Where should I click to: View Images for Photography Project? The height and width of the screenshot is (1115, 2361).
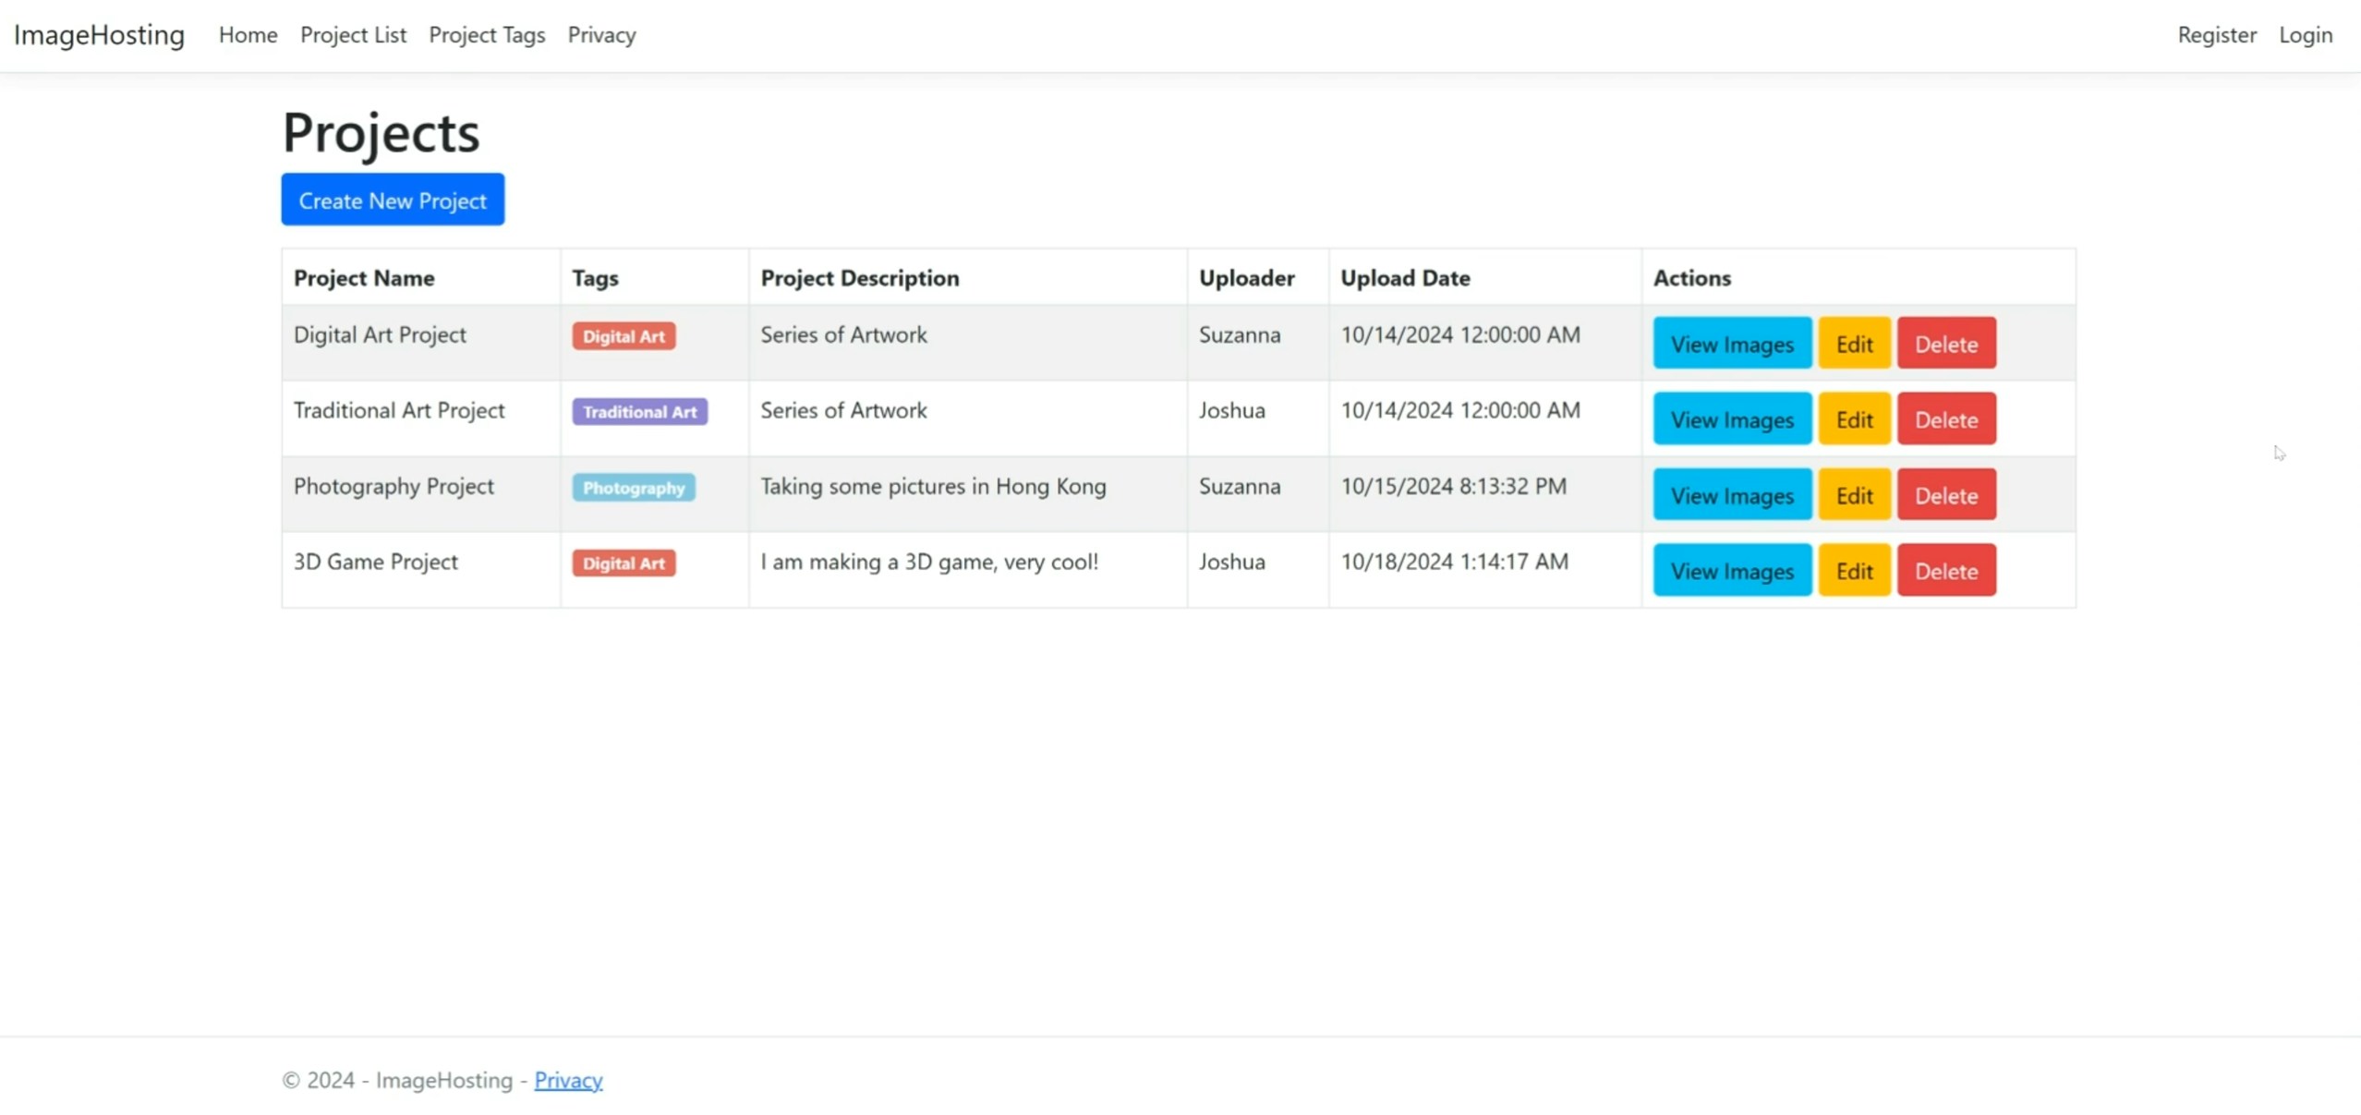coord(1731,495)
